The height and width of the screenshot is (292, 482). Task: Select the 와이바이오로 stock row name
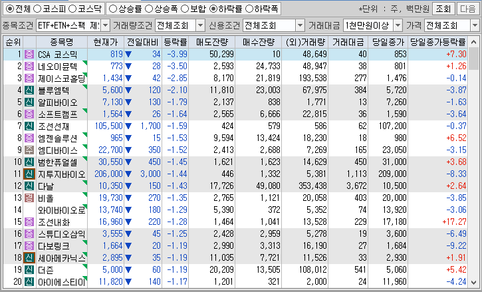tap(61, 210)
